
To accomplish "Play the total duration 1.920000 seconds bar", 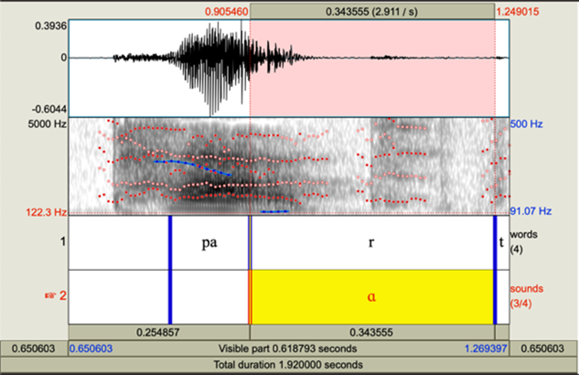I will pos(288,364).
